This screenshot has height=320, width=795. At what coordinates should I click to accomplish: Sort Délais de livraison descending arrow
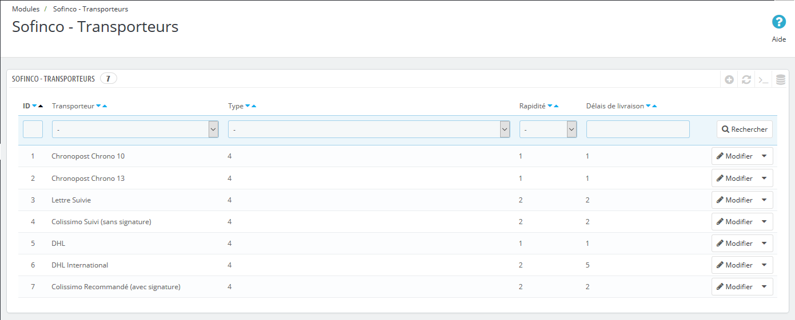tap(648, 106)
